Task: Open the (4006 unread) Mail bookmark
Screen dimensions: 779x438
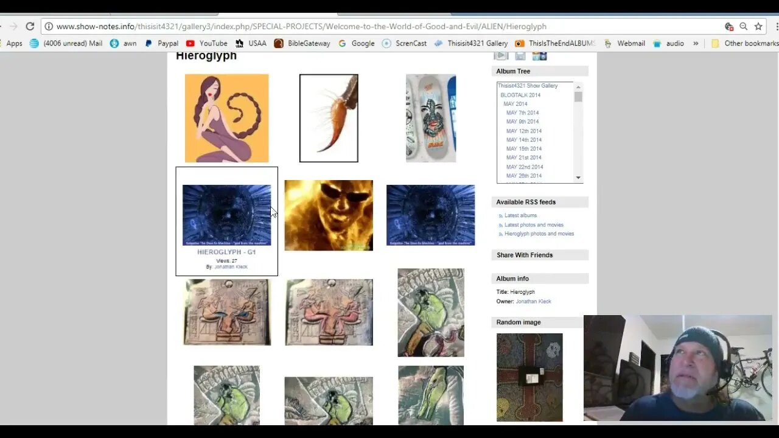Action: point(66,43)
